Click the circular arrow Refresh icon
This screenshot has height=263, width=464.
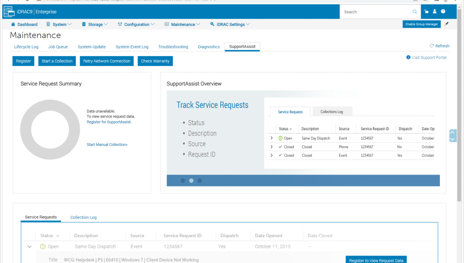432,46
